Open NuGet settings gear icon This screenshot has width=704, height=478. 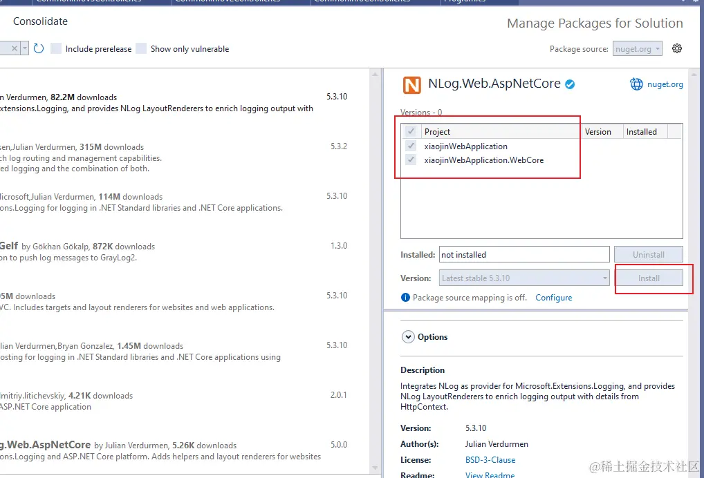tap(676, 48)
